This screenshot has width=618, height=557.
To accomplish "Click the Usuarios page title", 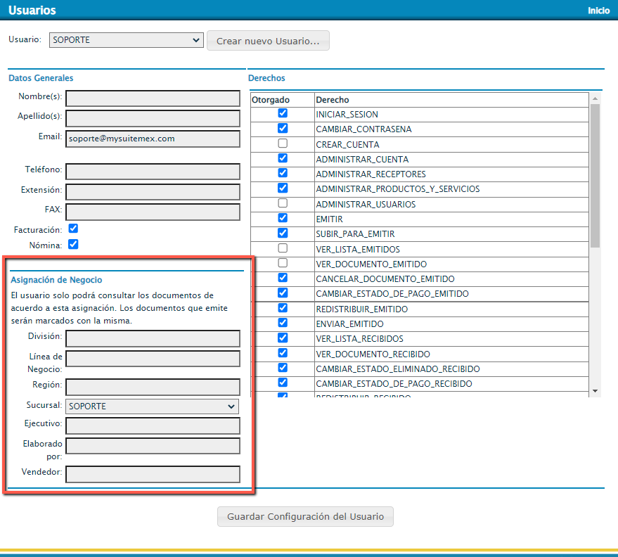I will click(32, 11).
